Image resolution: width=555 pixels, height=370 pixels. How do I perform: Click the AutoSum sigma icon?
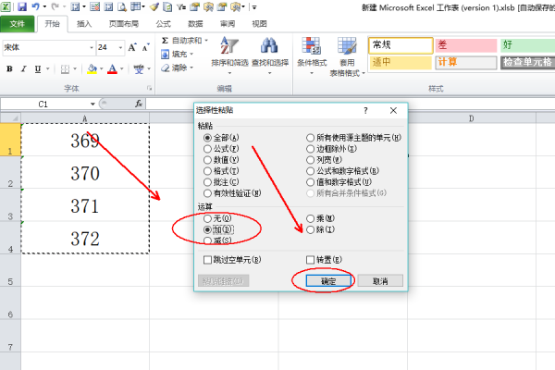pyautogui.click(x=165, y=41)
